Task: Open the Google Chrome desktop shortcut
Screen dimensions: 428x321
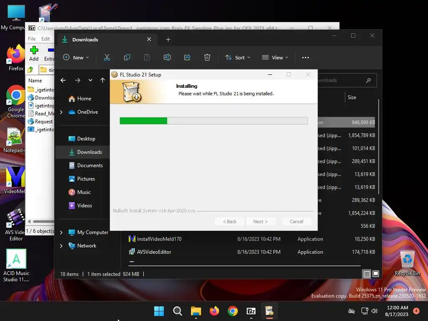Action: (x=16, y=102)
